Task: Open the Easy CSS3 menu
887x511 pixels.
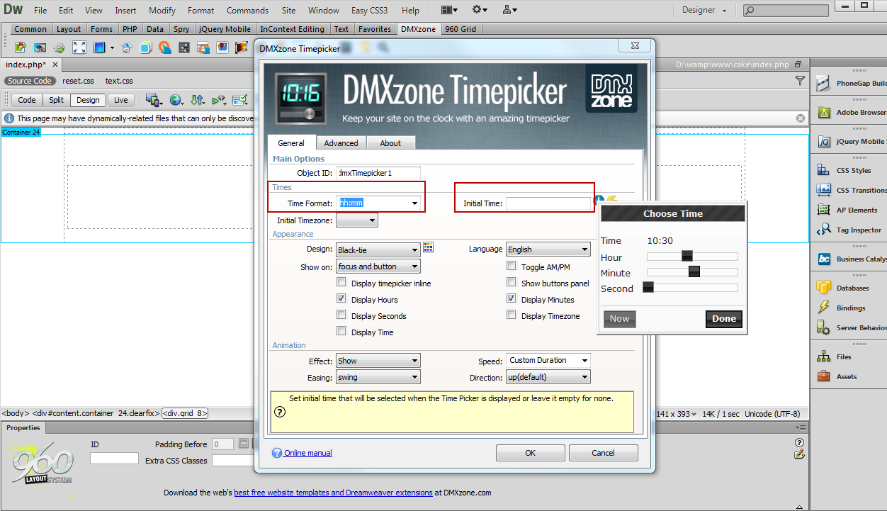Action: pyautogui.click(x=369, y=11)
